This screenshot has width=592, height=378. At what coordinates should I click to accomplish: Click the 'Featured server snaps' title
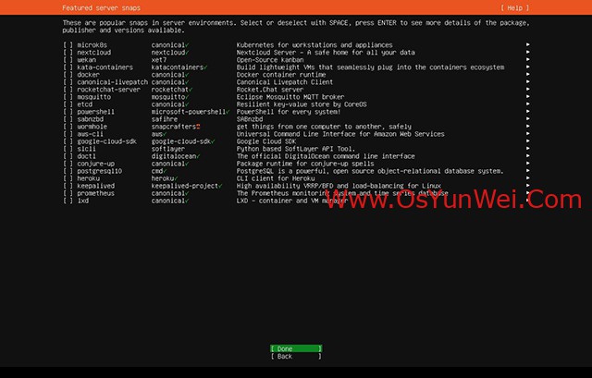101,7
